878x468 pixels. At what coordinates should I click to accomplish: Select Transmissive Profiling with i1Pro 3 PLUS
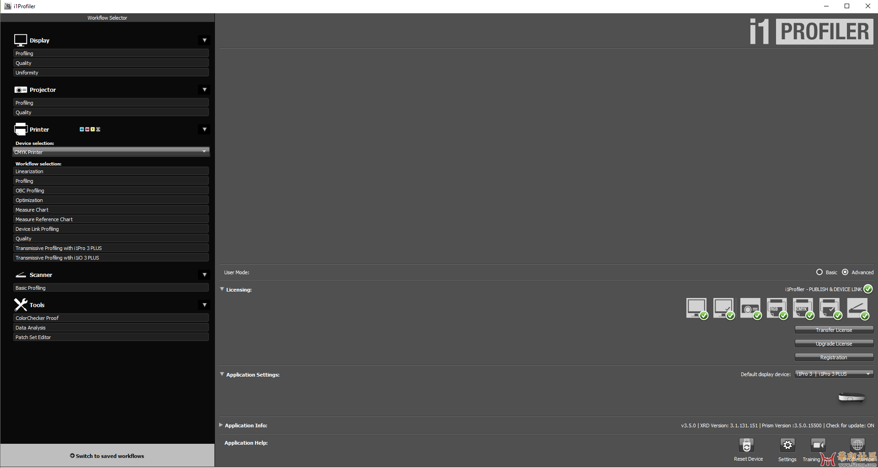click(111, 248)
